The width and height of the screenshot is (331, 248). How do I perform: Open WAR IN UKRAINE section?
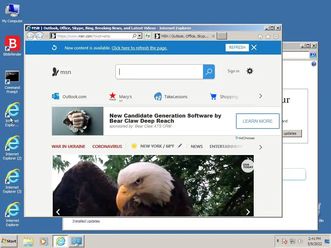click(x=69, y=146)
